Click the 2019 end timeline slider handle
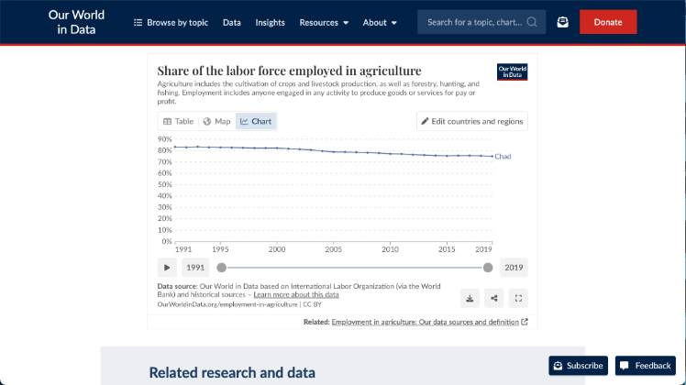The image size is (686, 385). (x=488, y=268)
